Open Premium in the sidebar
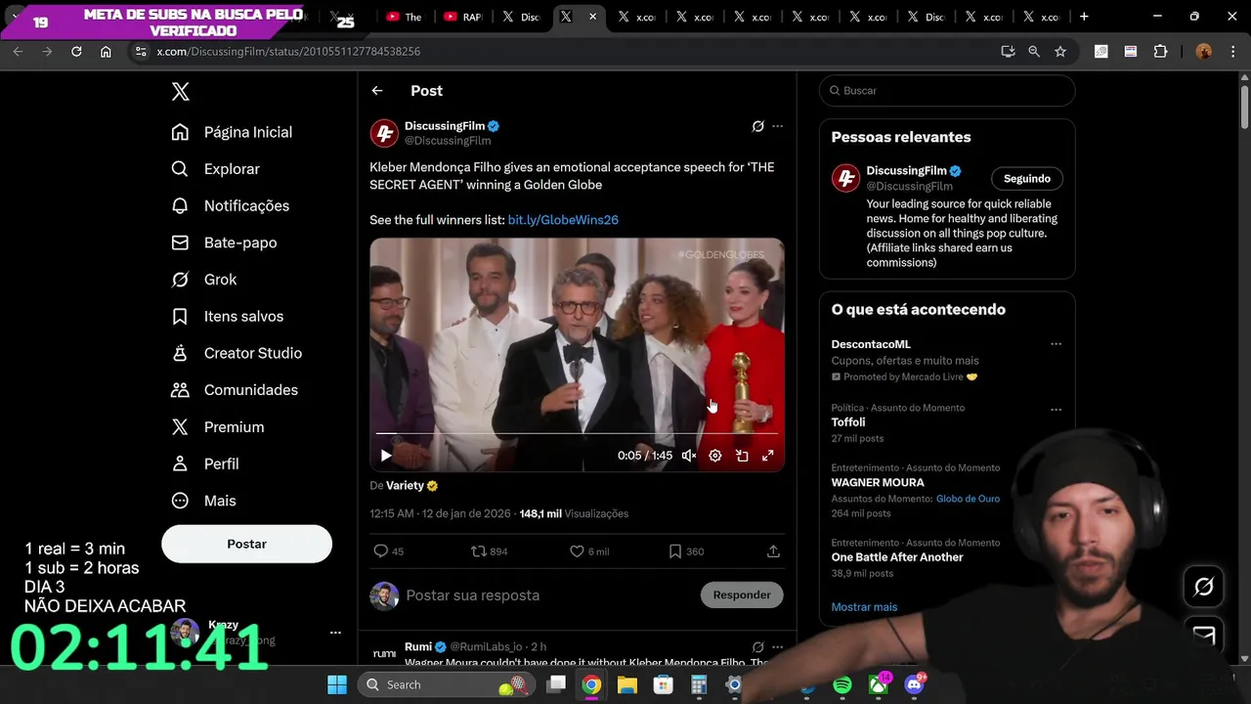 [x=218, y=427]
